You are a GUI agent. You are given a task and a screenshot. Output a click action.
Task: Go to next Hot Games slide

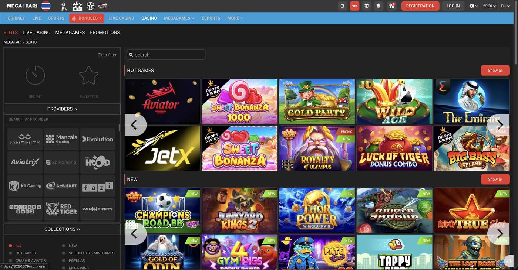click(499, 125)
